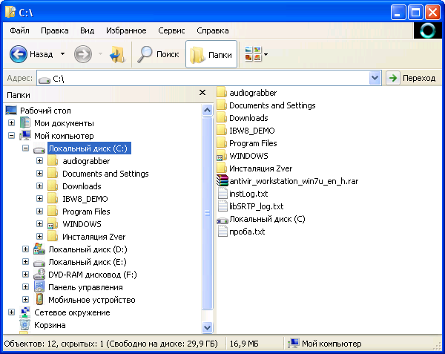Open the Сервис menu
The width and height of the screenshot is (445, 354).
[171, 30]
